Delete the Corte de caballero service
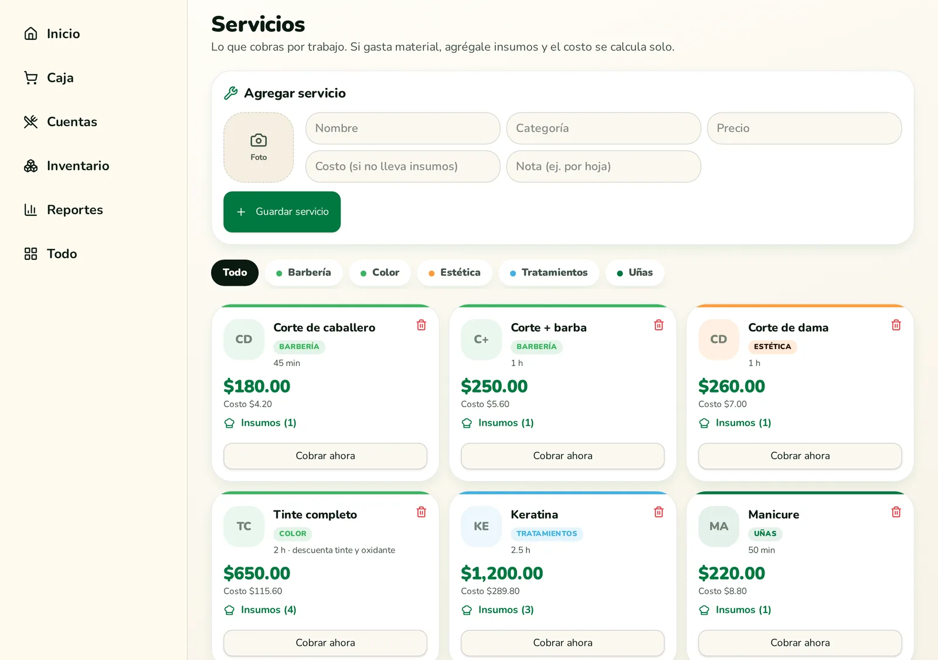This screenshot has height=660, width=938. (x=422, y=325)
